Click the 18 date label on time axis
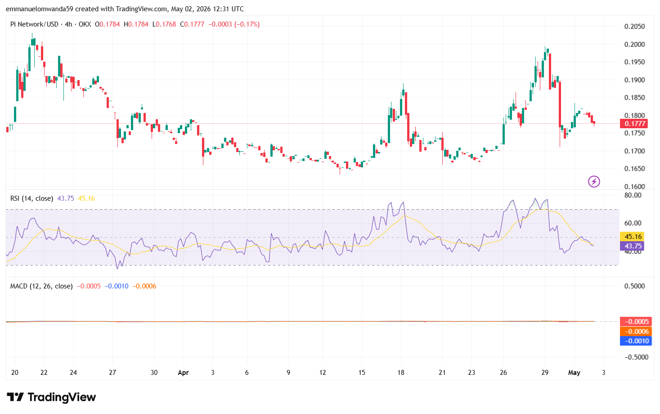Screen dimensions: 660x414 [x=401, y=373]
